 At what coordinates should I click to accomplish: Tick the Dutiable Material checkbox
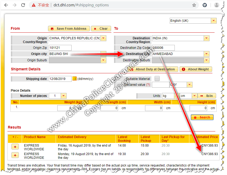click(157, 78)
